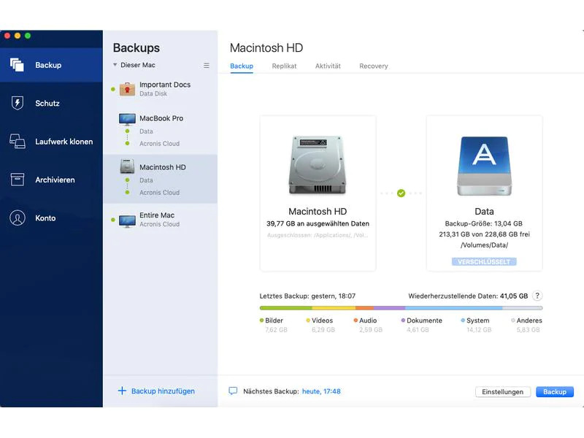Screen dimensions: 584x438
Task: Open the backup list hamburger menu
Action: pos(207,66)
